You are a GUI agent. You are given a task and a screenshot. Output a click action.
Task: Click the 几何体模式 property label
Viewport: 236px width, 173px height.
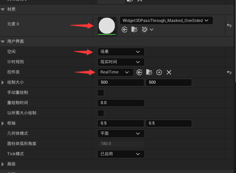coord(17,134)
